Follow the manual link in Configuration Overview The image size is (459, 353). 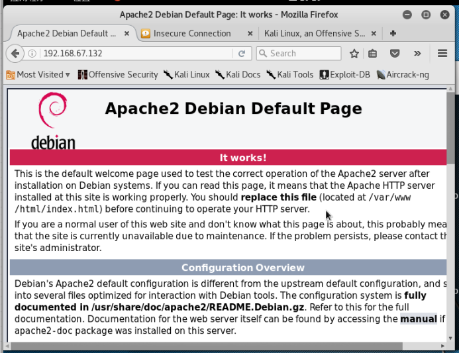coord(419,319)
